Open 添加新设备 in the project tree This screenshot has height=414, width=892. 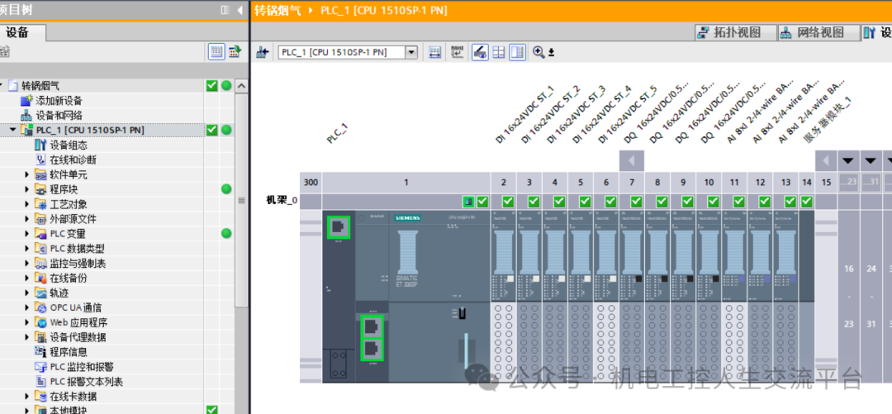59,101
